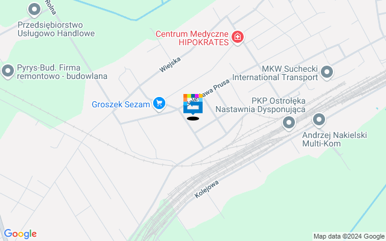
Task: Click the Andrzej Nakielski Multi-Kom label text
Action: click(335, 139)
